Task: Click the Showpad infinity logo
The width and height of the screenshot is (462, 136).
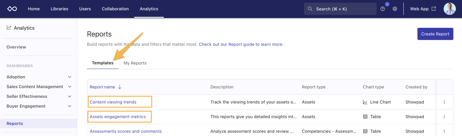Action: [12, 9]
